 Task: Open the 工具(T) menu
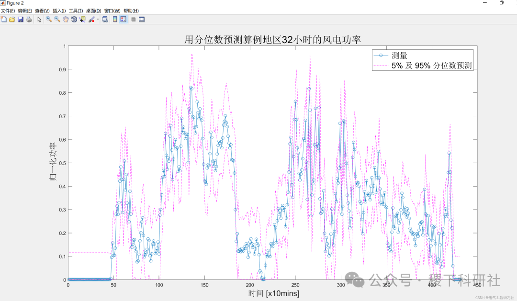click(x=76, y=11)
